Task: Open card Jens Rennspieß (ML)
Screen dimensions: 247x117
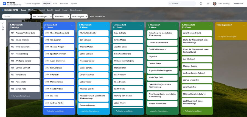Action: (x=197, y=33)
